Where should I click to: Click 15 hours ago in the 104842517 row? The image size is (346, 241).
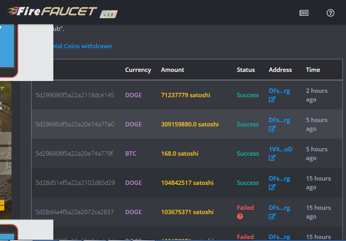pyautogui.click(x=318, y=183)
